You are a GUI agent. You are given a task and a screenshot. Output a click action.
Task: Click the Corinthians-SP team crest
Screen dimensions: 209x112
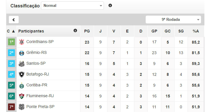(x=21, y=42)
